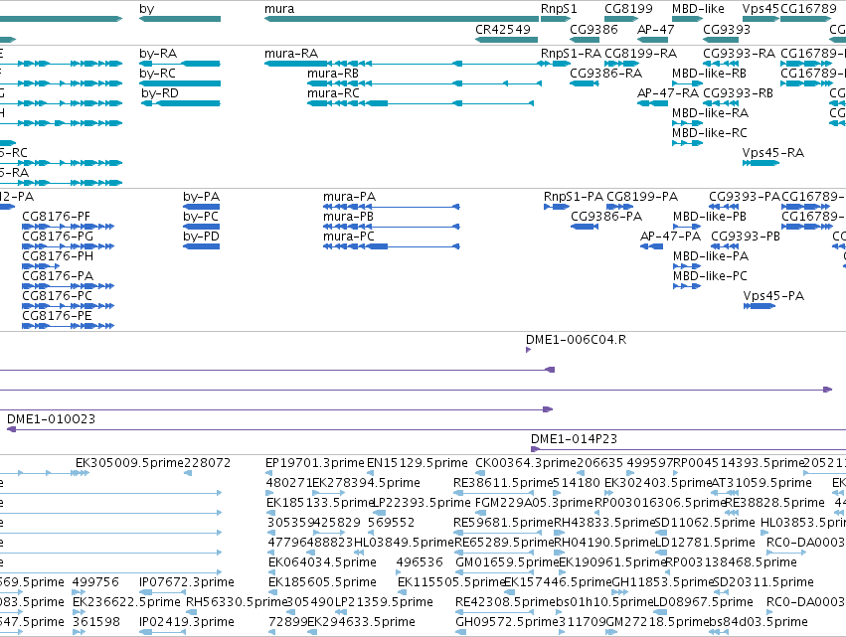Click the DME1-010O23 clone label

click(x=51, y=419)
